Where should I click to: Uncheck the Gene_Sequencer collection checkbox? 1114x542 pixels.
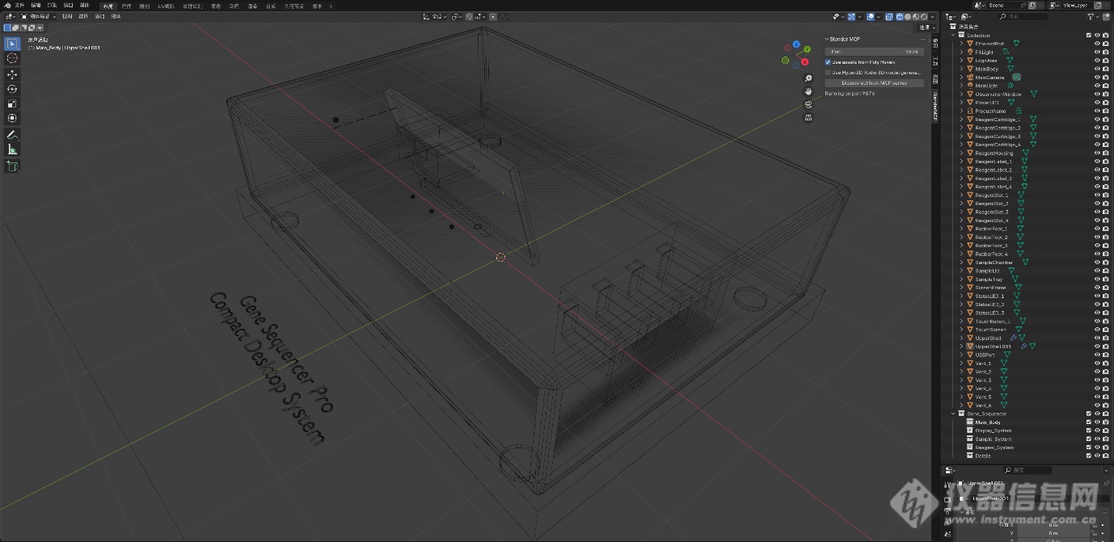[1089, 414]
